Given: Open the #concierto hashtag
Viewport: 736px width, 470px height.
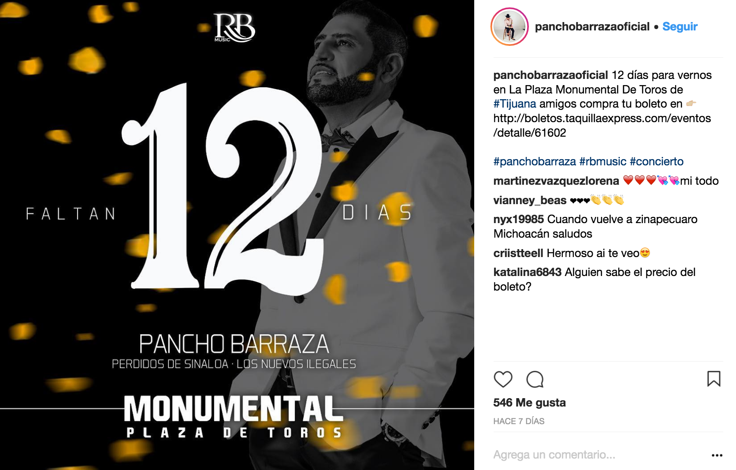Looking at the screenshot, I should pos(657,161).
